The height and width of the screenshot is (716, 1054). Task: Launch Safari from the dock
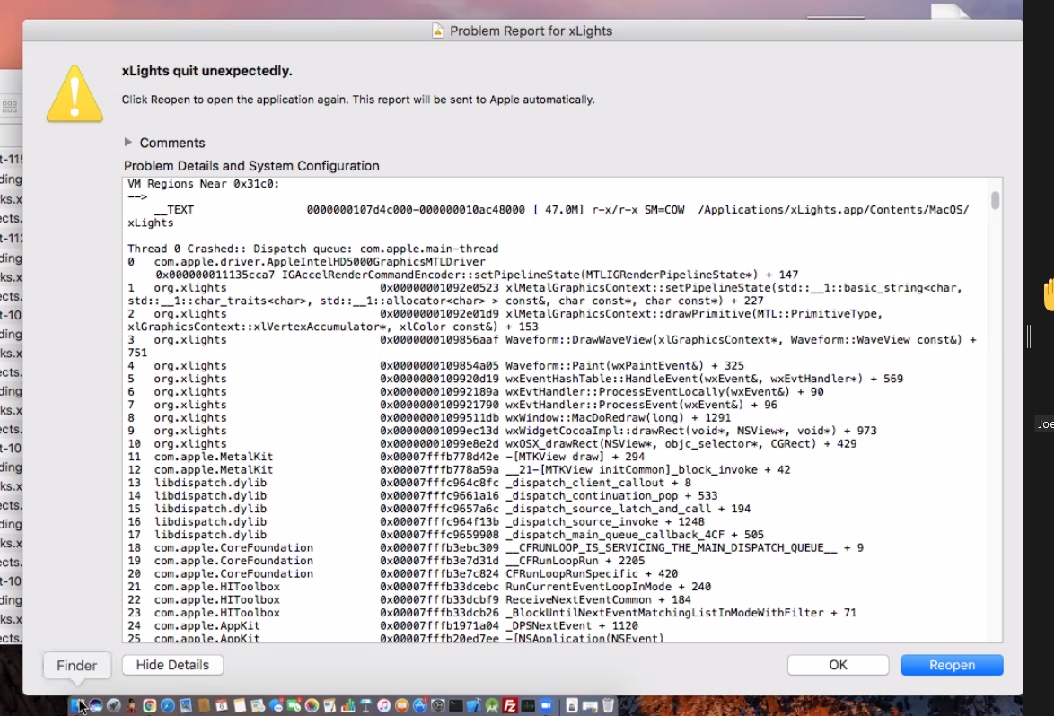(167, 706)
